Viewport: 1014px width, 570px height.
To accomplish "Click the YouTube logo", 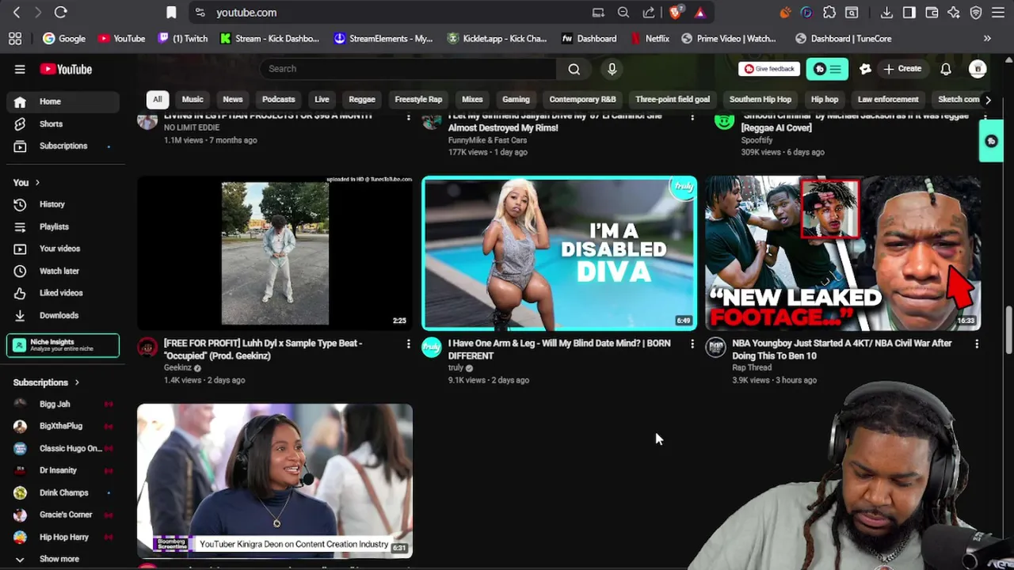I will [66, 69].
